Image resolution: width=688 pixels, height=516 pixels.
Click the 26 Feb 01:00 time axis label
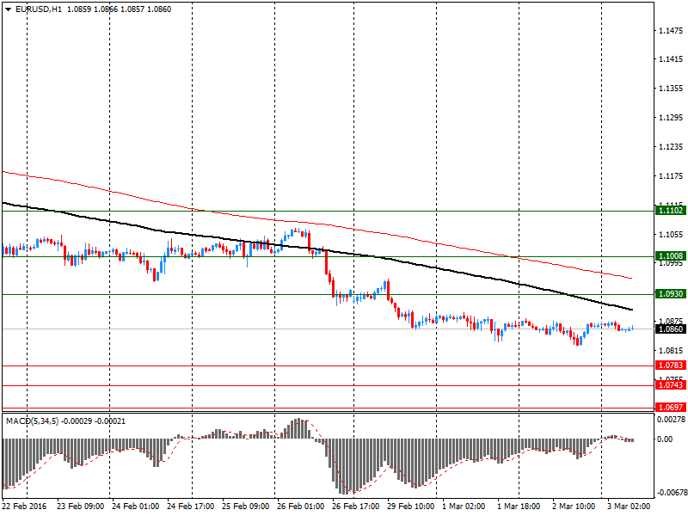(x=300, y=507)
